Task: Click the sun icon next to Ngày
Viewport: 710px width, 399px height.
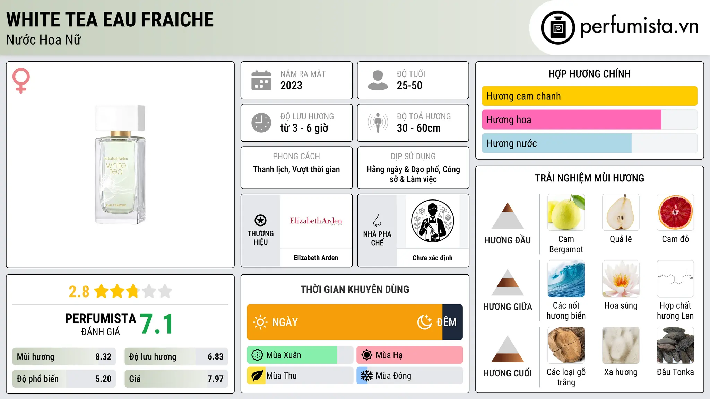Action: point(260,322)
